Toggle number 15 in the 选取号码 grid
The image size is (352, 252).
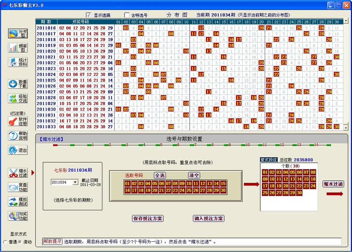[223, 183]
